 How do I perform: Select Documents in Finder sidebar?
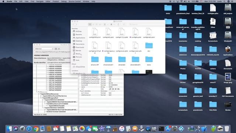click(x=79, y=44)
